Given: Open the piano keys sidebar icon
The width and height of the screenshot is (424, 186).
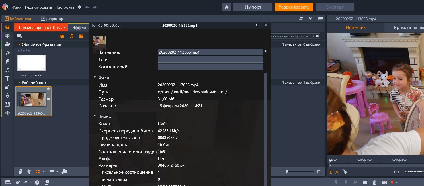Looking at the screenshot, I should point(8,104).
